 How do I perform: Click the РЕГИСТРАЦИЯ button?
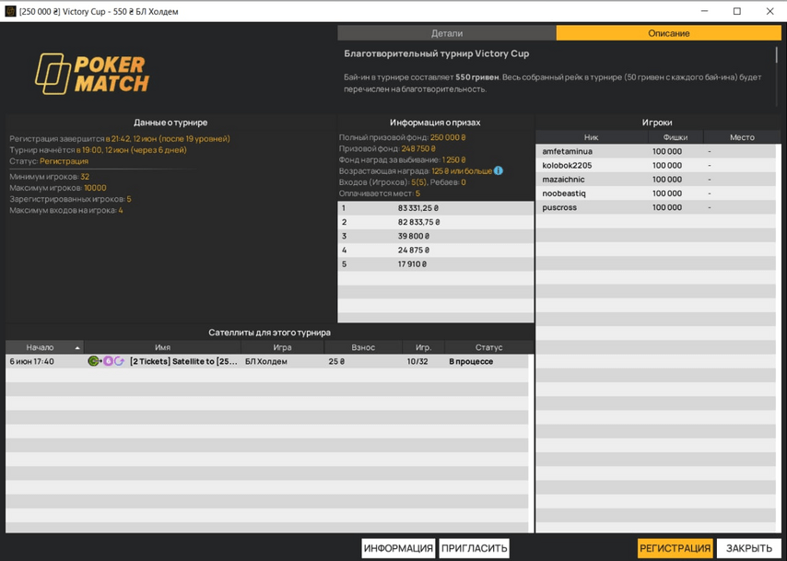click(675, 548)
